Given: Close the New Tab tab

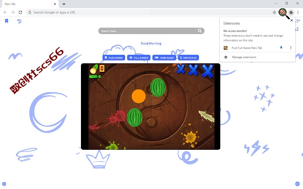Looking at the screenshot, I should point(55,4).
